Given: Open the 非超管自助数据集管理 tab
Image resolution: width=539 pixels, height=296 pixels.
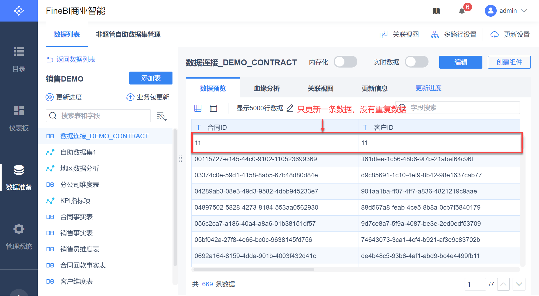Looking at the screenshot, I should pos(128,34).
